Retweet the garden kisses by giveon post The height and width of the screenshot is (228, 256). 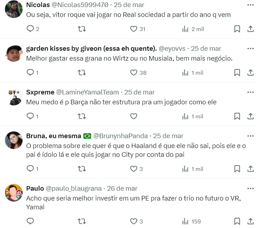click(82, 73)
